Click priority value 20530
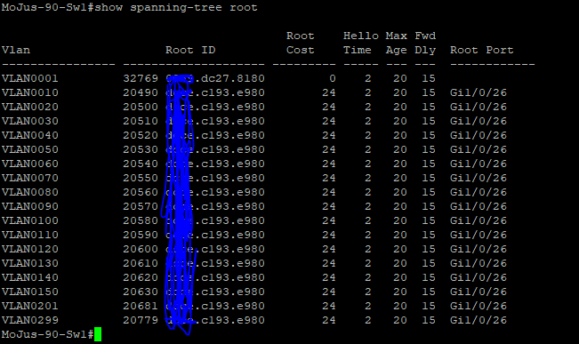Screen dimensions: 579x344 point(141,149)
